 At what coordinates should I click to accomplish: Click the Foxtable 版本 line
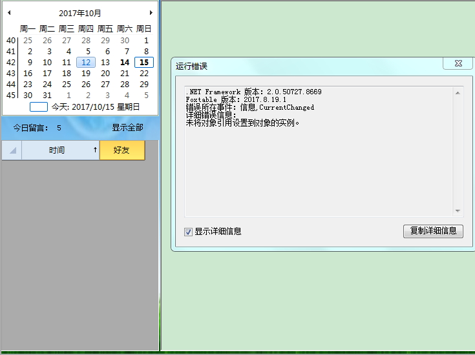click(x=236, y=99)
